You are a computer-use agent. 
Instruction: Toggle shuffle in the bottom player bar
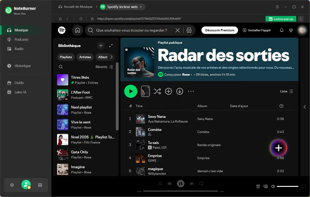(160, 184)
